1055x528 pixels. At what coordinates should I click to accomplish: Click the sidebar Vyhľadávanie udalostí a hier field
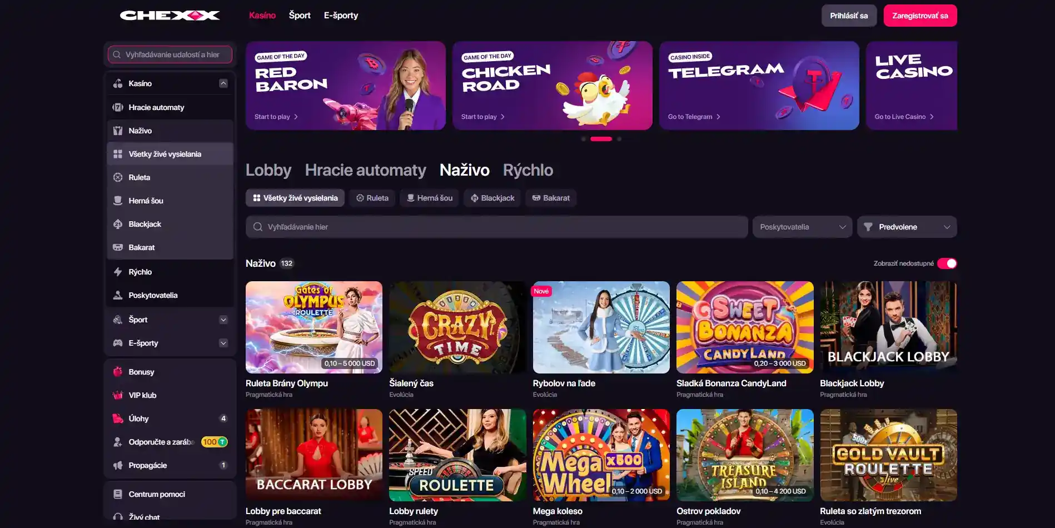pos(170,54)
